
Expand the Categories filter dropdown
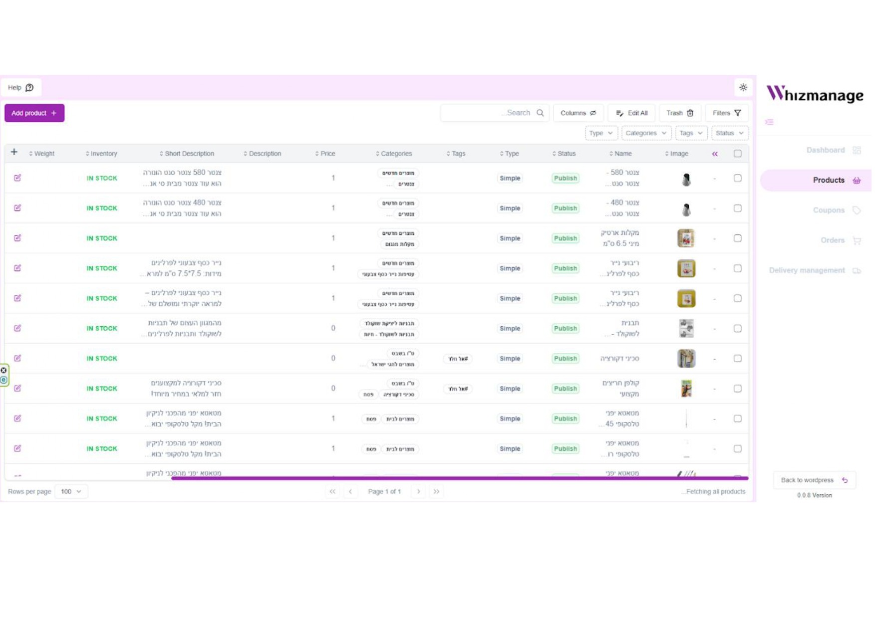(645, 133)
